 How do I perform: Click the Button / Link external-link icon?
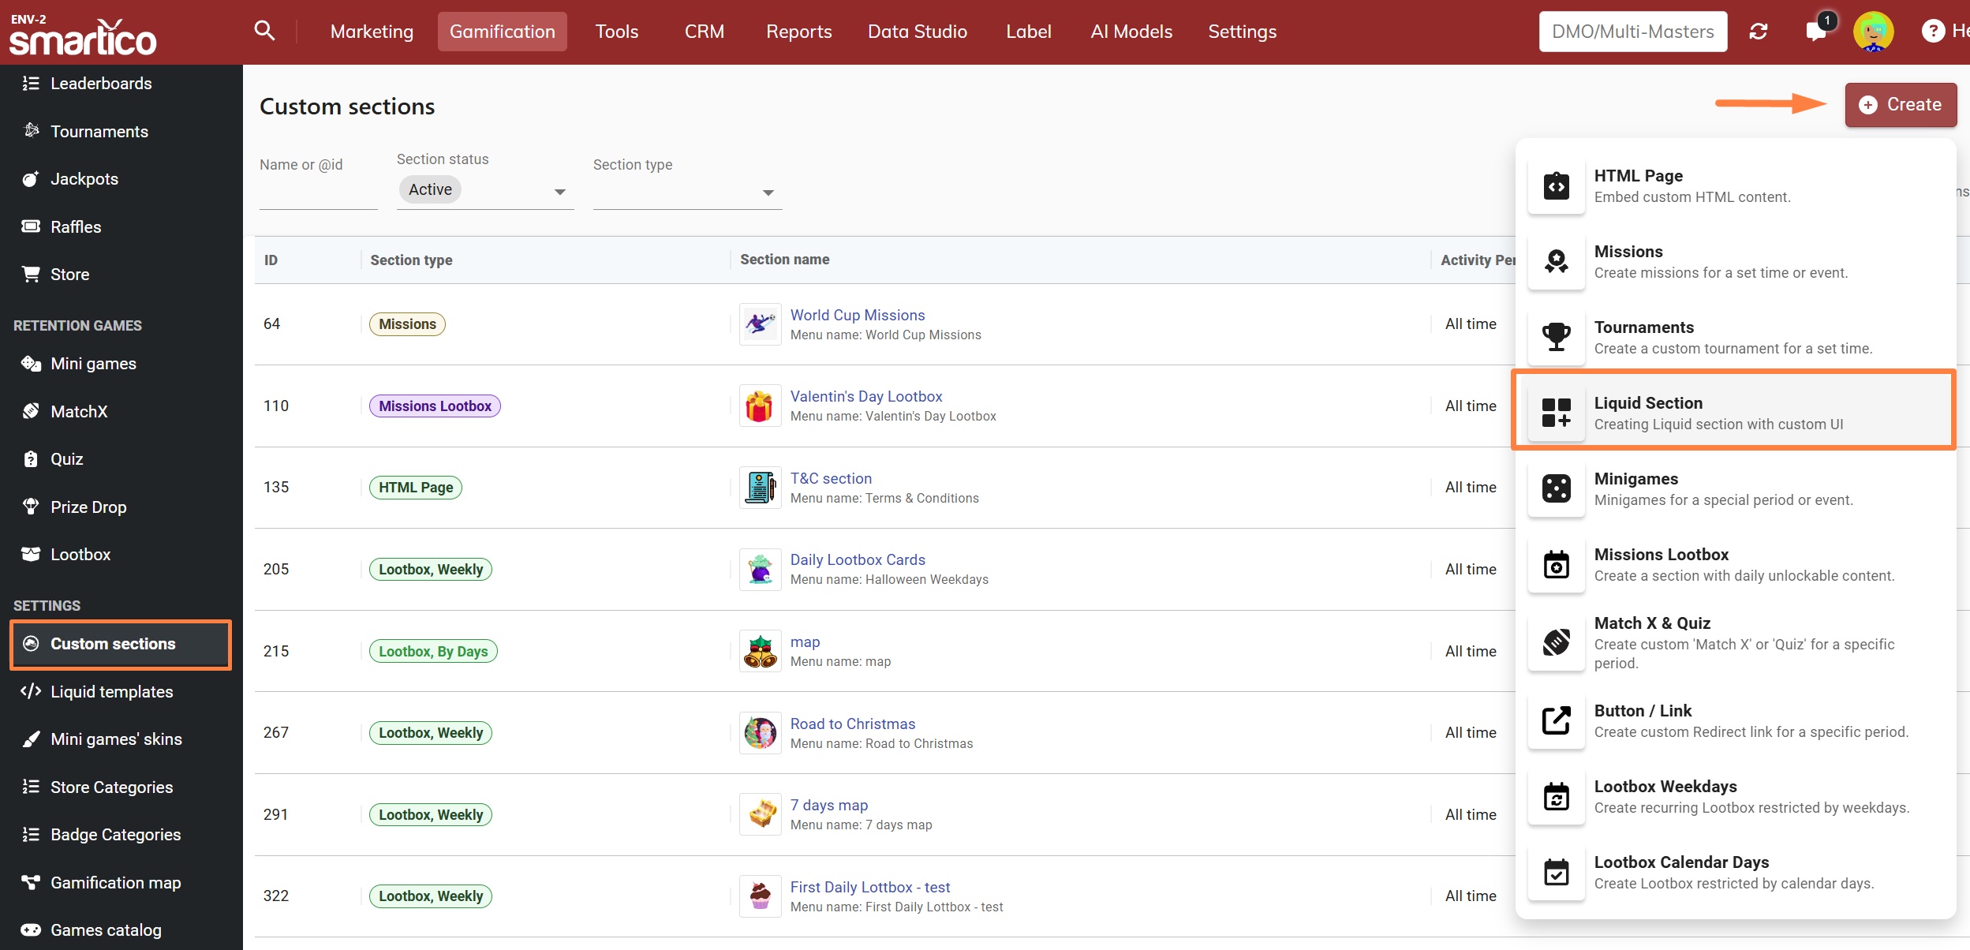tap(1556, 720)
